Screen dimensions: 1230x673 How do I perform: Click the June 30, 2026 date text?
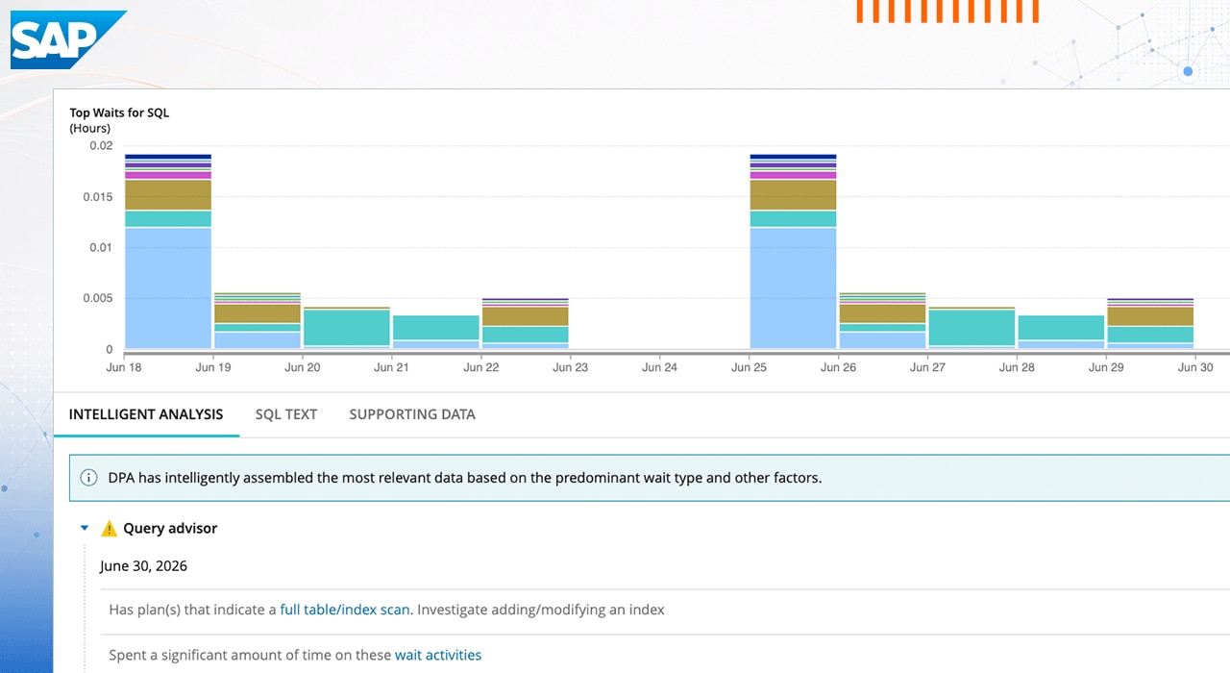click(x=143, y=566)
